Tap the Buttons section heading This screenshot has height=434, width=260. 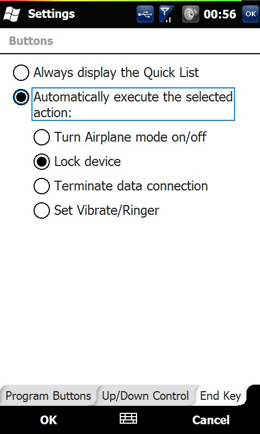tap(31, 41)
